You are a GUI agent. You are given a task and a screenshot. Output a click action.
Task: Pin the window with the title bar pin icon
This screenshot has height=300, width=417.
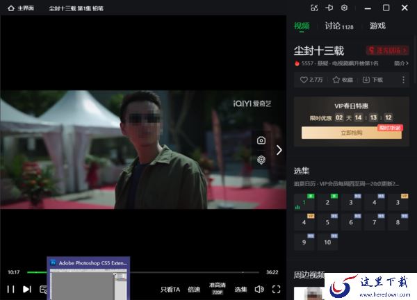tap(329, 8)
